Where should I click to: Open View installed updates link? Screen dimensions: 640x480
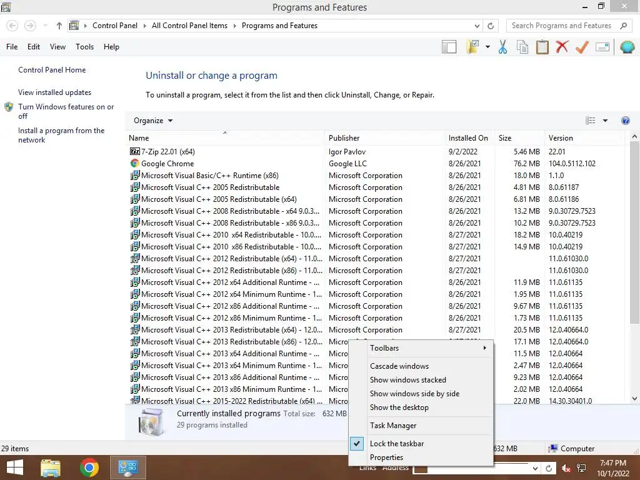pos(55,92)
